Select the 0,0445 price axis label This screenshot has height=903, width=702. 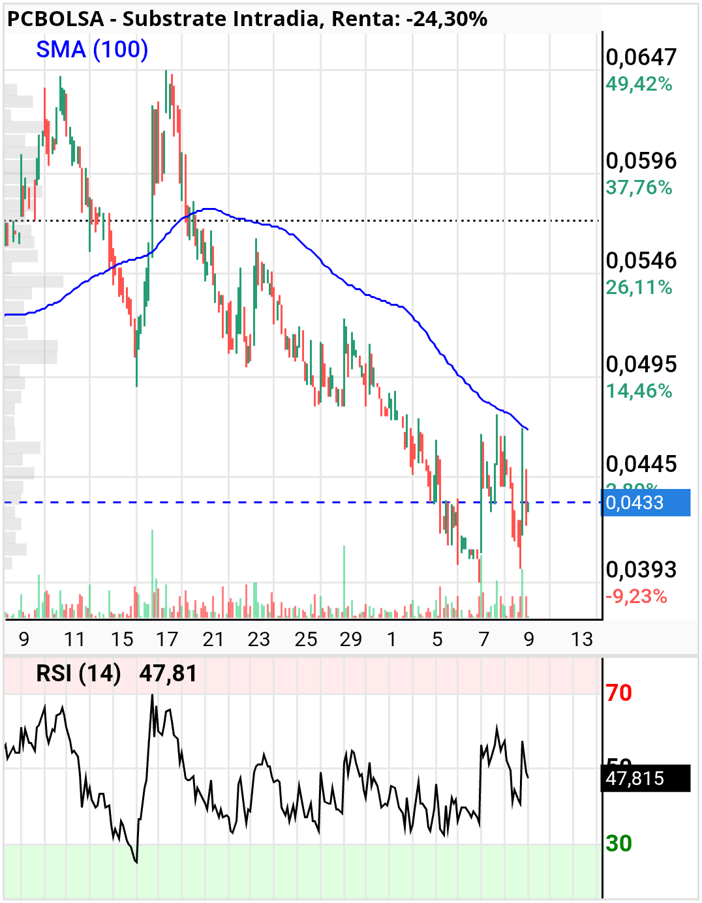coord(641,464)
